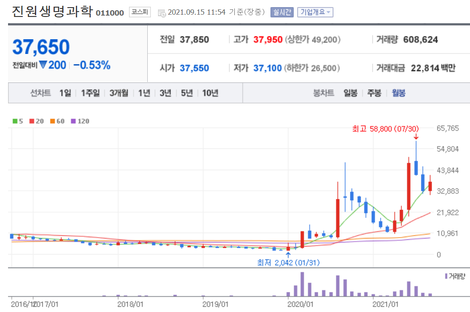Click the 최저 2,042 (01/31) label
The height and width of the screenshot is (312, 470).
pos(288,263)
